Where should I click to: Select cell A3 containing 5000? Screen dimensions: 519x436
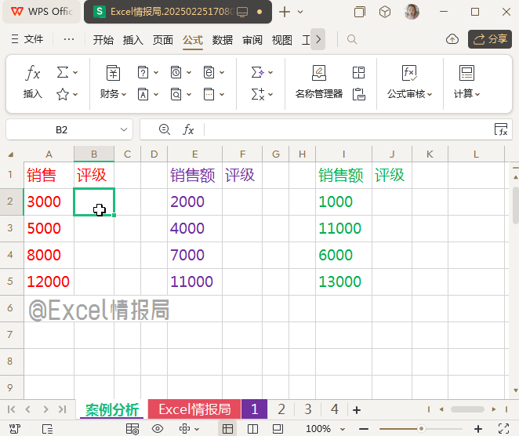(49, 228)
